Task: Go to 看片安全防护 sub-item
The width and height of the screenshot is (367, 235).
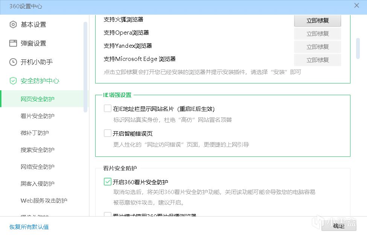Action: coord(37,116)
